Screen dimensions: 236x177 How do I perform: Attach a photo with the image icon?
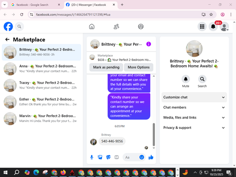point(100,157)
